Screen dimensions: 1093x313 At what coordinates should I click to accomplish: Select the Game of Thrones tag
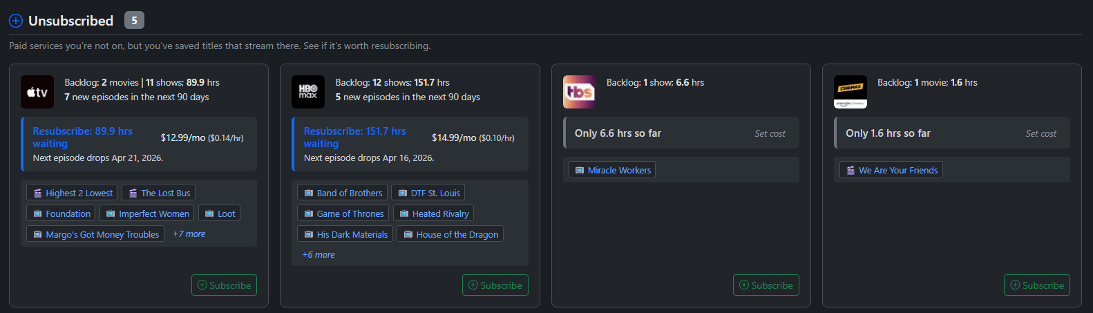(x=343, y=214)
